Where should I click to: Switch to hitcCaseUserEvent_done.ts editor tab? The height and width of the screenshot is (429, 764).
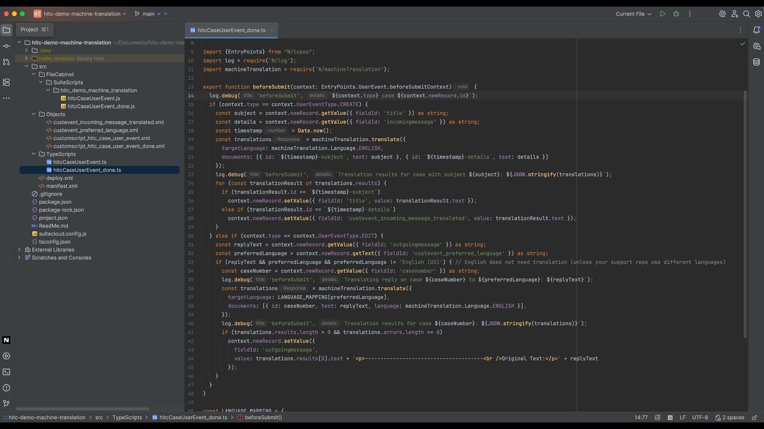[x=232, y=30]
